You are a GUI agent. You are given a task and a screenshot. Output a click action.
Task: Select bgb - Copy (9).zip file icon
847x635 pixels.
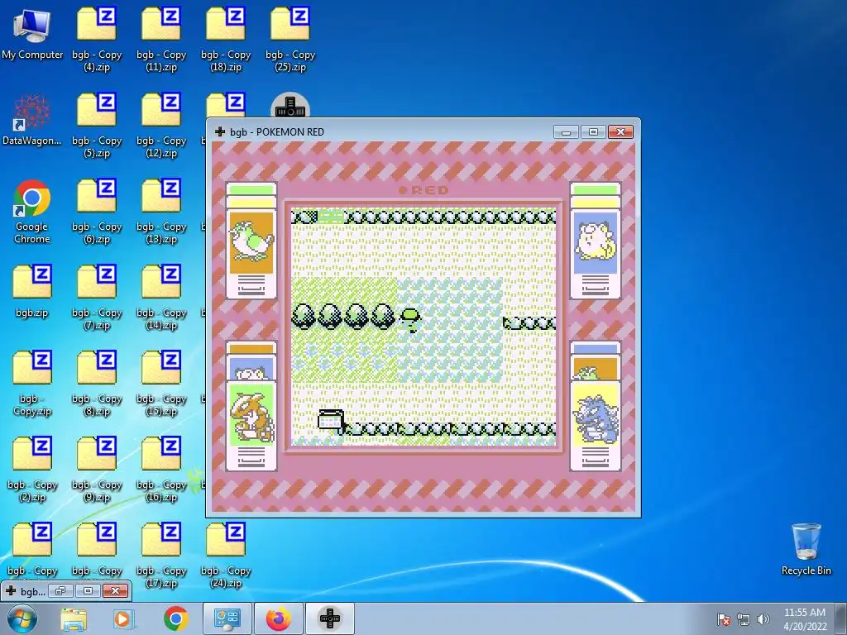click(97, 470)
